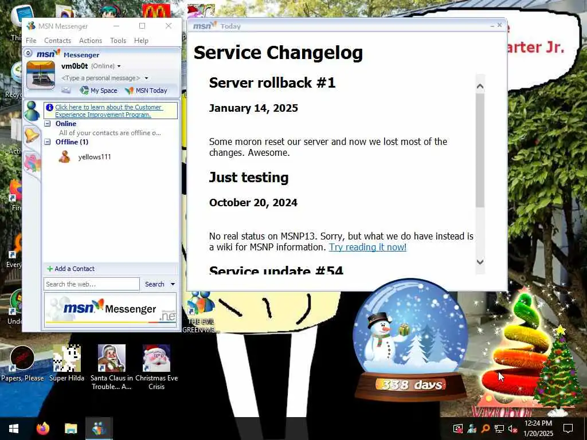Open Firefox from the taskbar
Screen dimensions: 587x440
[x=42, y=429]
